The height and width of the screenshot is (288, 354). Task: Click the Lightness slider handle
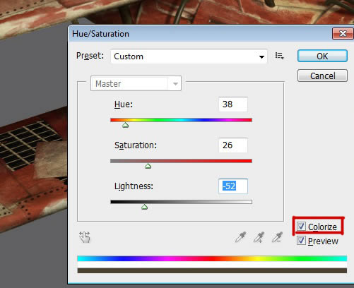[x=144, y=207]
